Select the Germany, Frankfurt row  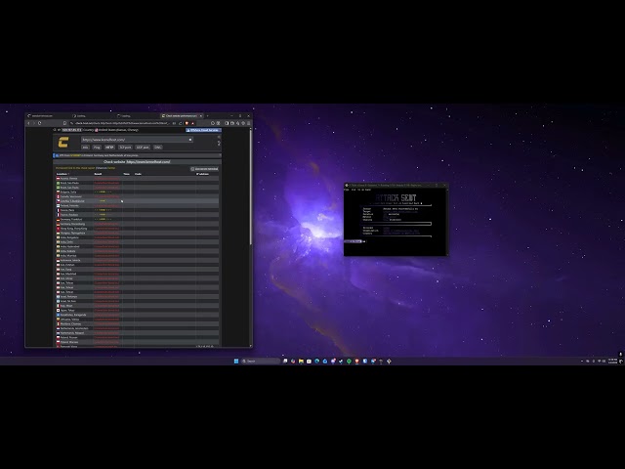point(137,219)
